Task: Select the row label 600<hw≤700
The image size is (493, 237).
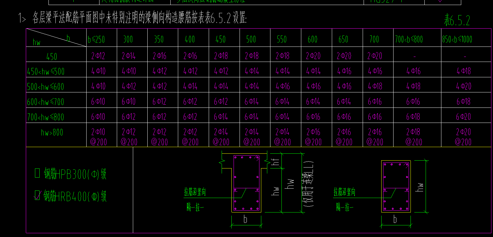Action: point(46,102)
